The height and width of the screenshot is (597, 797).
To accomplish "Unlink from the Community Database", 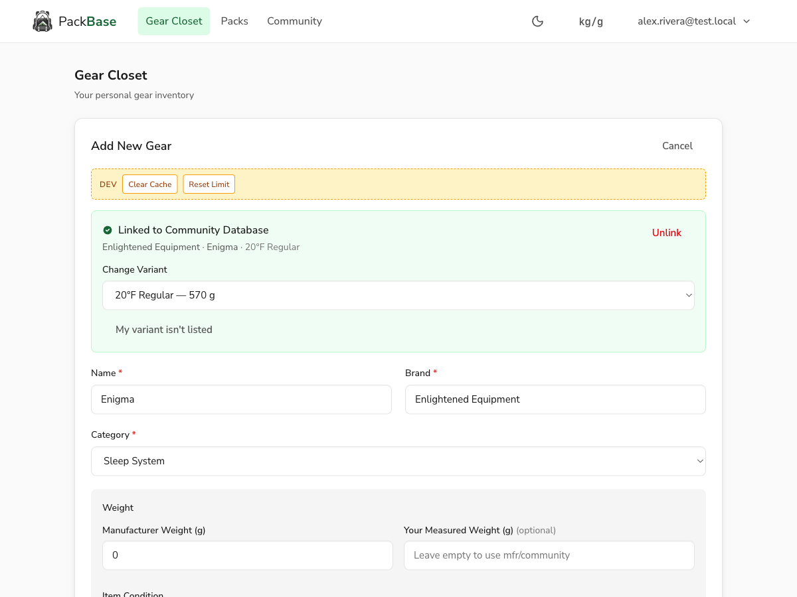I will click(x=666, y=232).
